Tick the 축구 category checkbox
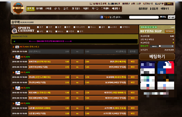Screen dimensions: 182x117 pyautogui.click(x=38, y=27)
